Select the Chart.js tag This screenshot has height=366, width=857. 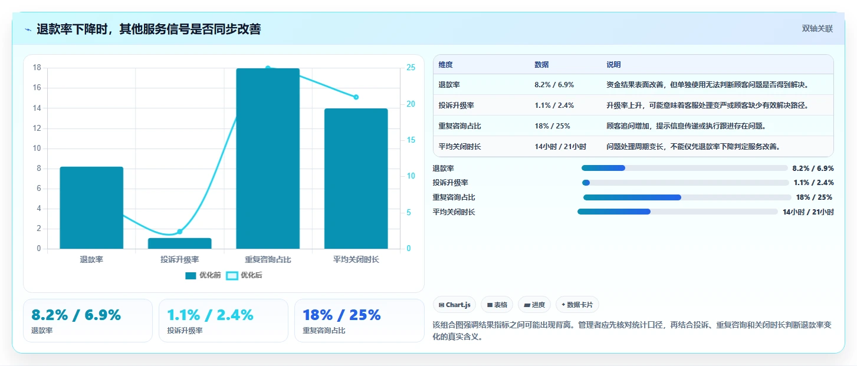[455, 305]
